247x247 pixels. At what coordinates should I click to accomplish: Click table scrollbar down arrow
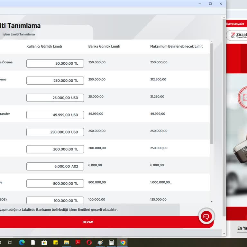(x=212, y=201)
